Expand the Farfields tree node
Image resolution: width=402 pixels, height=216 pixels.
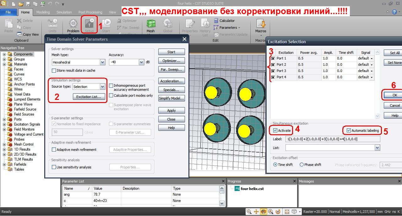coord(4,164)
